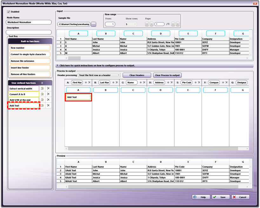This screenshot has height=208, width=260.
Task: Remove output column C Name
Action: click(144, 82)
